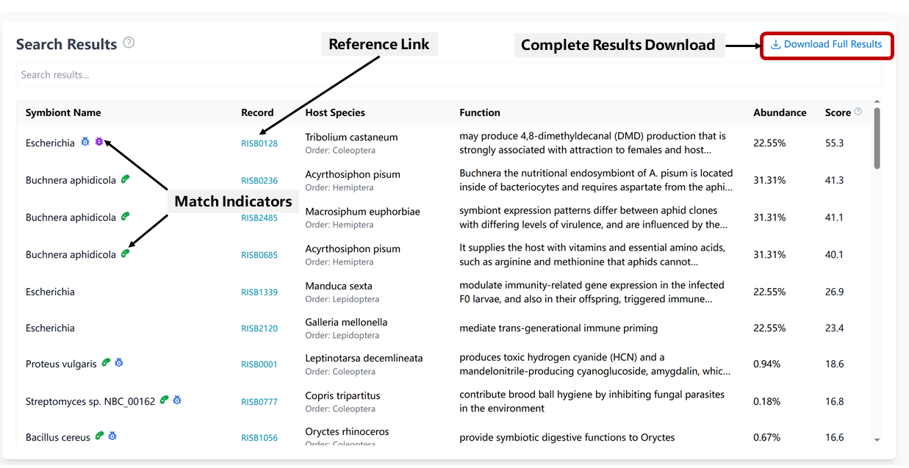This screenshot has height=468, width=909.
Task: Click score value 55.3
Action: pyautogui.click(x=834, y=143)
